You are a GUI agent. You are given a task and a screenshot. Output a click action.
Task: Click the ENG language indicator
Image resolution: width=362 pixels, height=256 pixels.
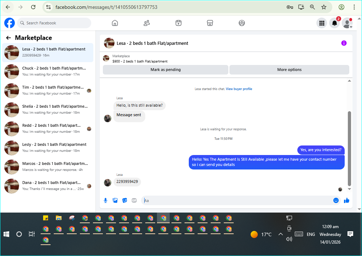pyautogui.click(x=311, y=234)
